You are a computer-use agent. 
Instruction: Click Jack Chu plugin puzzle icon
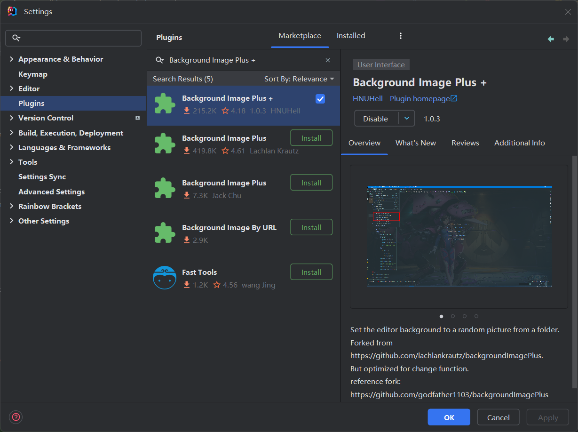[165, 188]
